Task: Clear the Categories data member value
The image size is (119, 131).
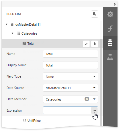Action: coord(87,99)
